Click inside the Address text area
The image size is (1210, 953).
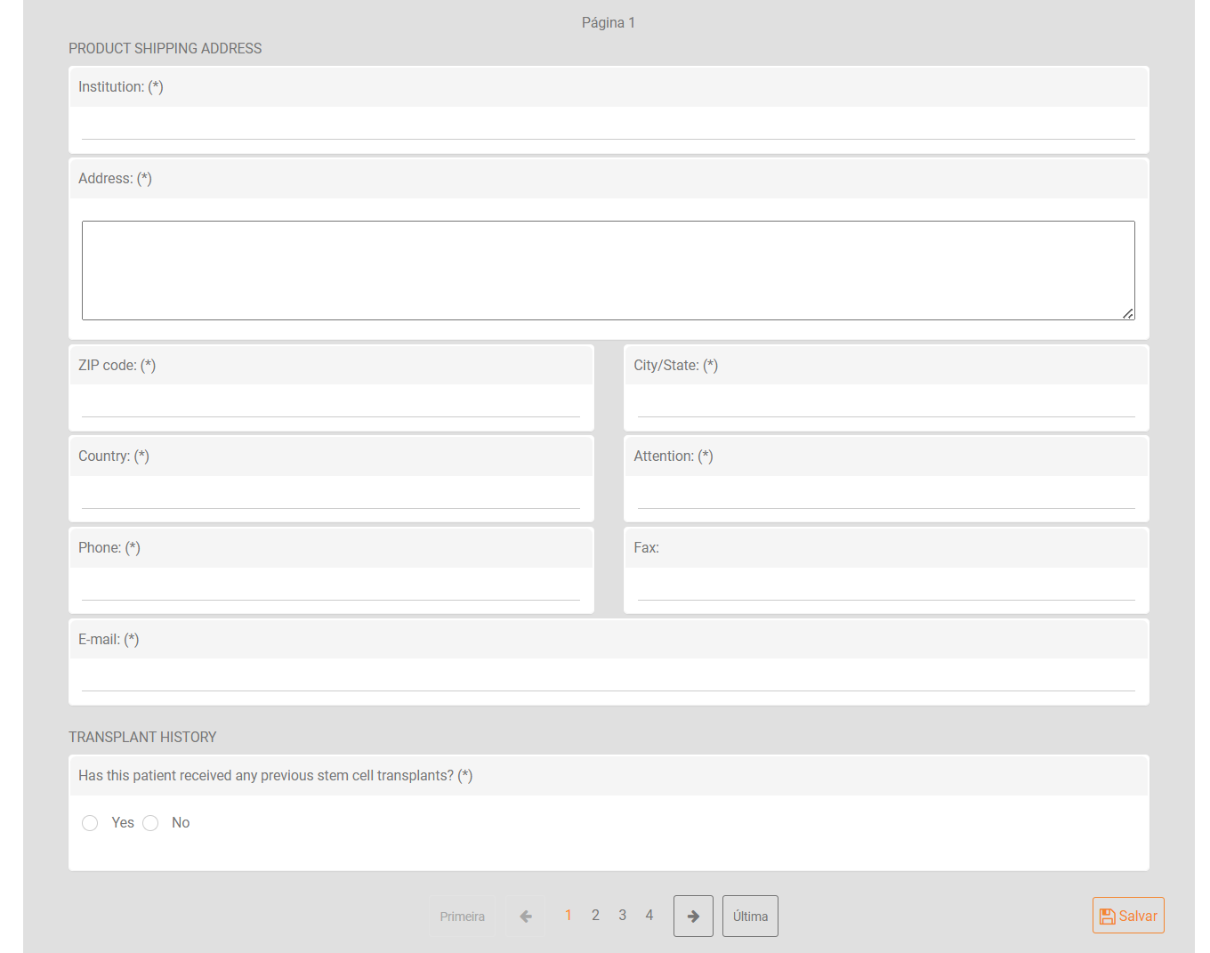pyautogui.click(x=608, y=270)
